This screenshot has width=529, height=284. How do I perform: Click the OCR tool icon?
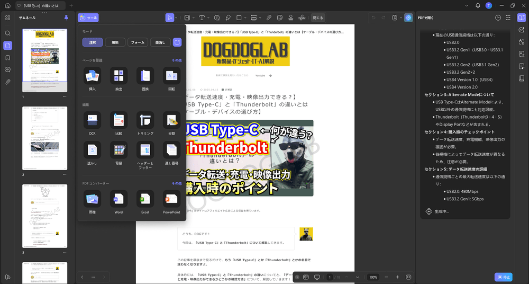pos(92,120)
